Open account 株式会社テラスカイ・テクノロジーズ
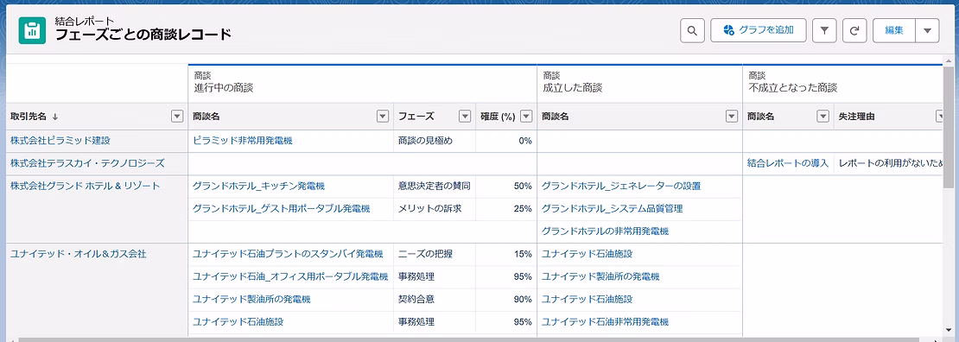Image resolution: width=959 pixels, height=342 pixels. 87,162
